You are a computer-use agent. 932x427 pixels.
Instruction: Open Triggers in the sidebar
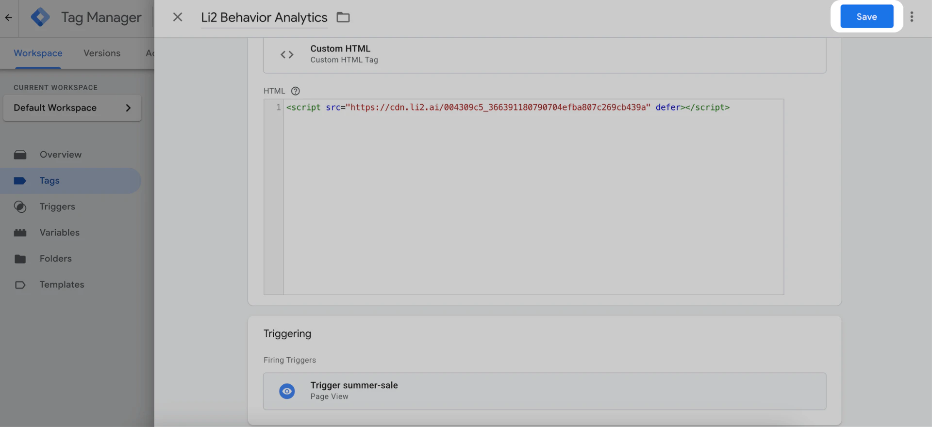pos(70,206)
